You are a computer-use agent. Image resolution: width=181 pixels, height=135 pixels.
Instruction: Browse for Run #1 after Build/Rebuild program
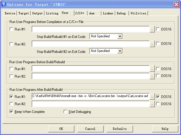pos(152,97)
